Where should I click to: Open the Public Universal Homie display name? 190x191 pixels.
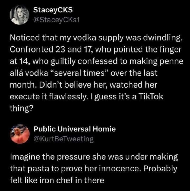[75, 129]
